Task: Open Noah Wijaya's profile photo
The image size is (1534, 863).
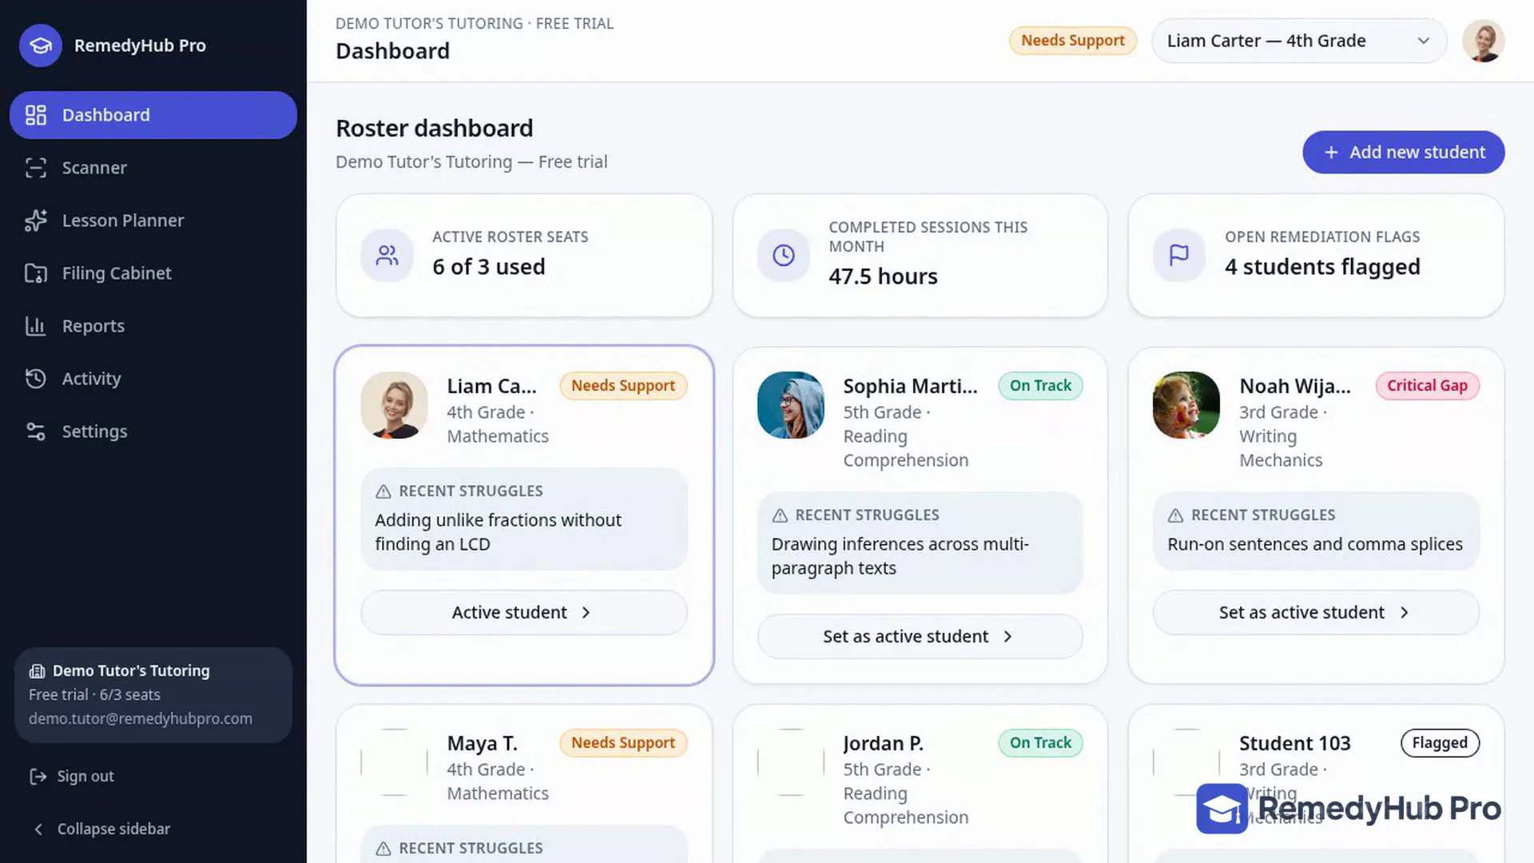Action: pyautogui.click(x=1186, y=405)
